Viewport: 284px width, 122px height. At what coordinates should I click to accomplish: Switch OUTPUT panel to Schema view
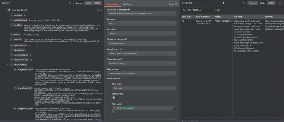253,3
